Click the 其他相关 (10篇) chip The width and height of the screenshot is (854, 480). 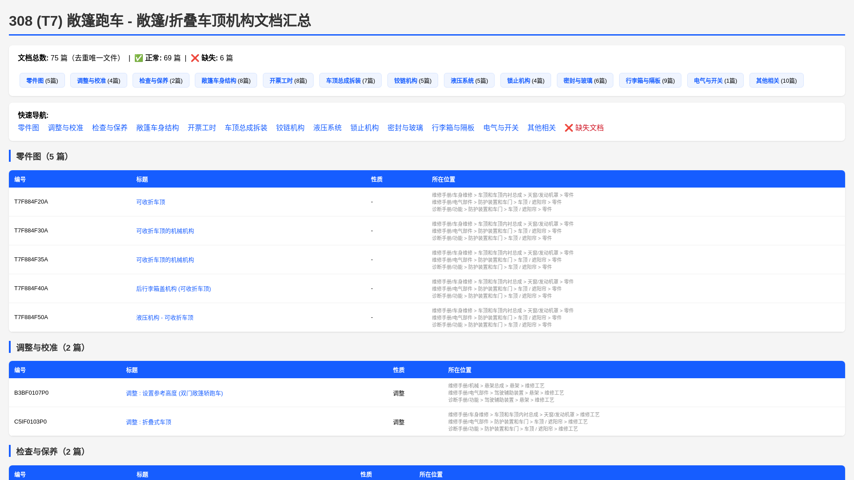click(x=777, y=80)
